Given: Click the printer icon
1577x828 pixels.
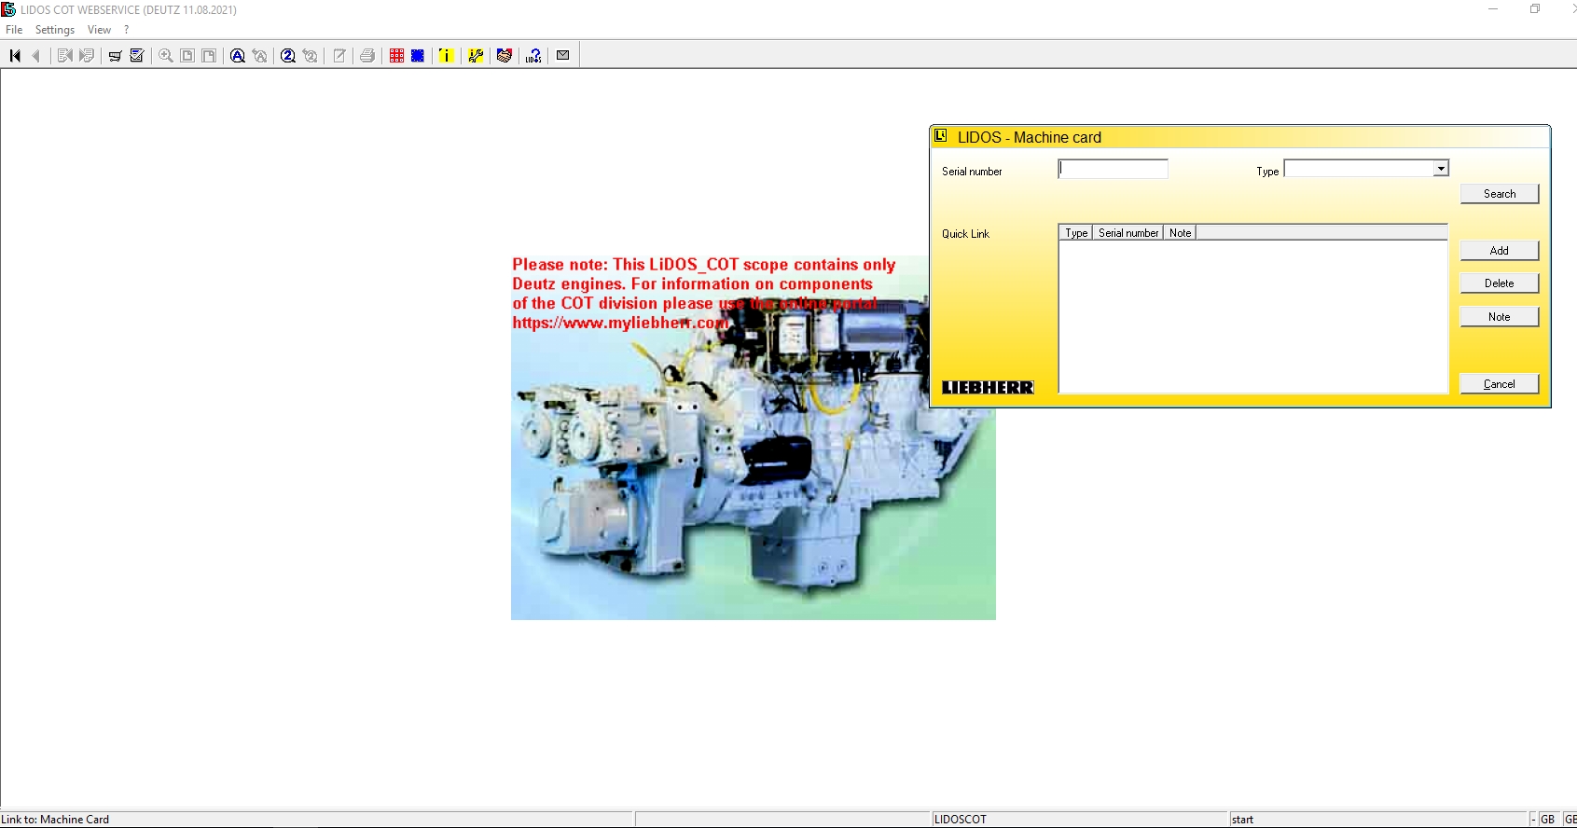Looking at the screenshot, I should 367,56.
